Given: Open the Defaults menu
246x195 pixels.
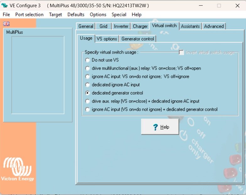Looking at the screenshot, I should tap(76, 14).
